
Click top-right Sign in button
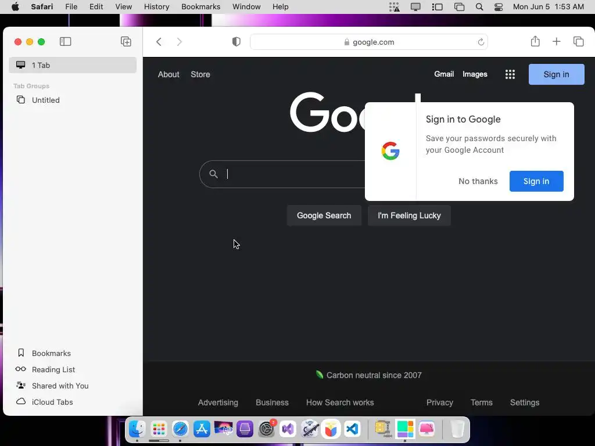pyautogui.click(x=556, y=74)
